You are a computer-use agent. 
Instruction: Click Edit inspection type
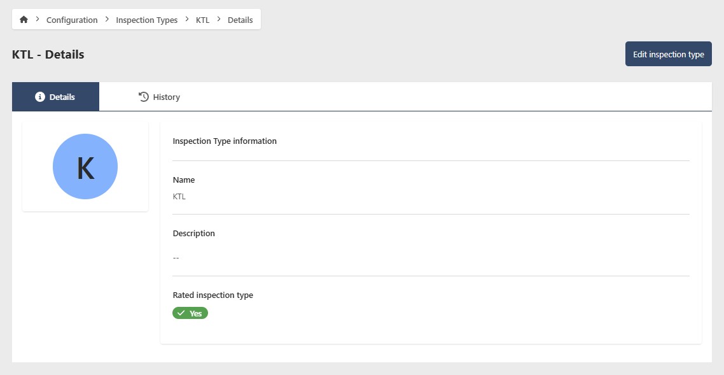(x=668, y=53)
